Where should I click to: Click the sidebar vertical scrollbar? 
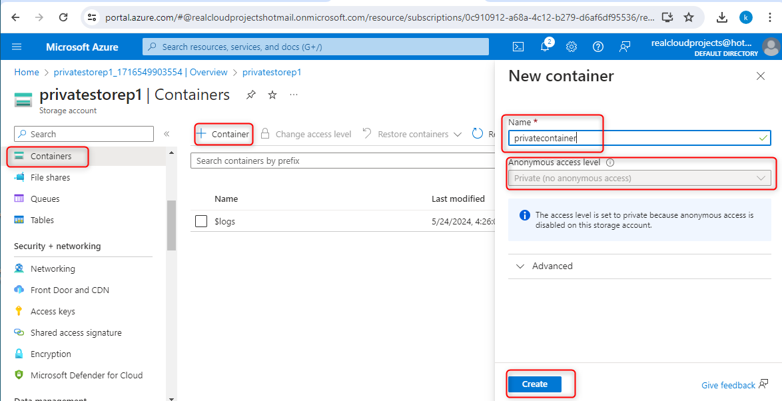point(171,225)
